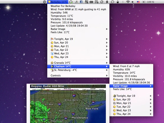Click 'Wind: From WNW at 31 mph' line
Image resolution: width=164 pixels, height=123 pixels.
click(x=78, y=9)
